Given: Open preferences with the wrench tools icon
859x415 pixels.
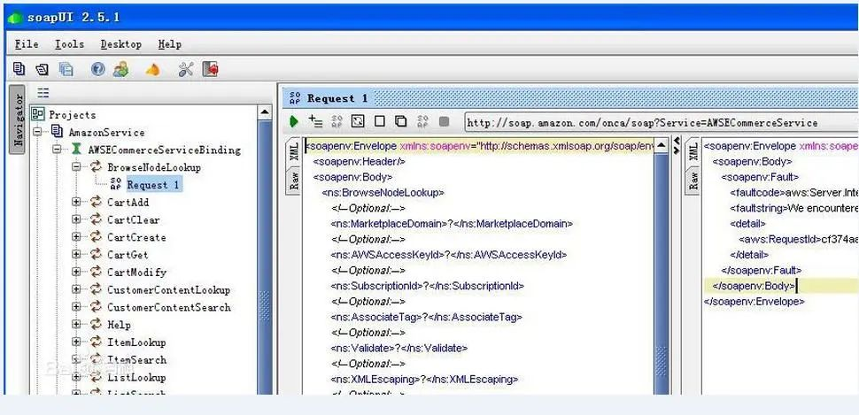Looking at the screenshot, I should (x=186, y=69).
